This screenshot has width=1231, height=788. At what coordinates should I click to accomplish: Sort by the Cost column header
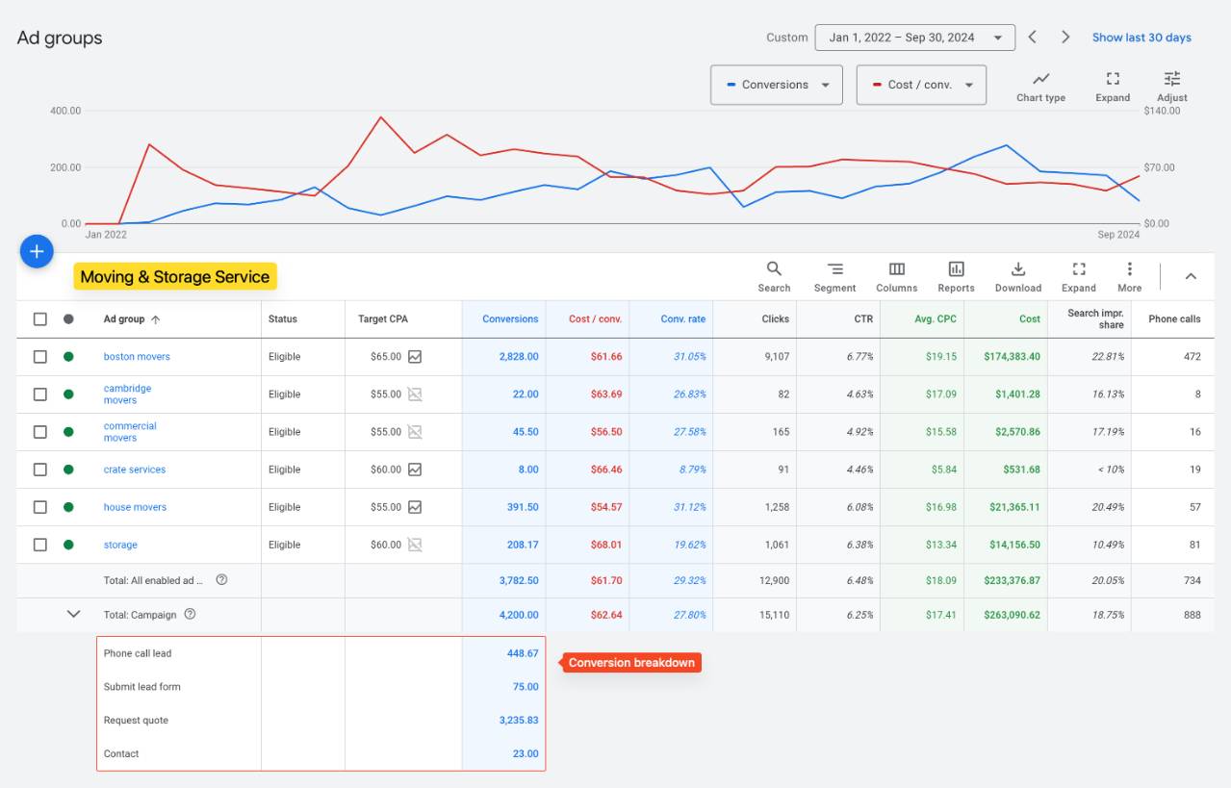1030,319
